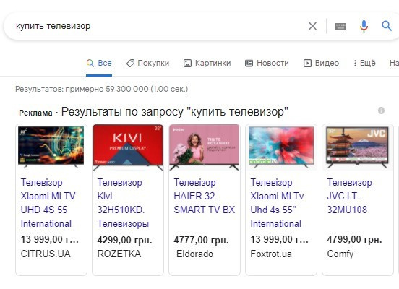Click the Eldorado seller name
399x289 pixels.
click(194, 254)
